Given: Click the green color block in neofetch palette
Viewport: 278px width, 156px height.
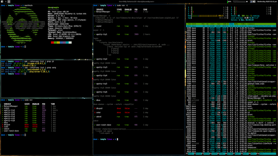Looking at the screenshot, I should [x=55, y=42].
